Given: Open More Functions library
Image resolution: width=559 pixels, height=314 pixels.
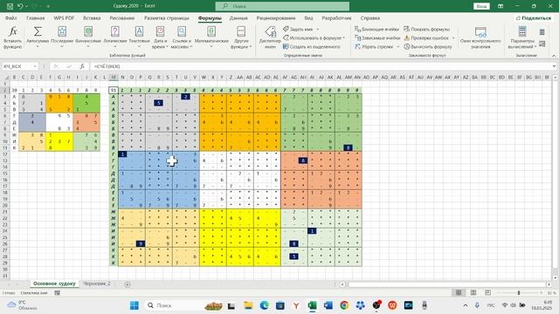Looking at the screenshot, I should [x=241, y=37].
